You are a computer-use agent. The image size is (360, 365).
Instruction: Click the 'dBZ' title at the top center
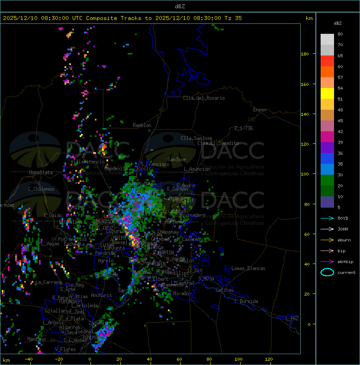pyautogui.click(x=180, y=7)
